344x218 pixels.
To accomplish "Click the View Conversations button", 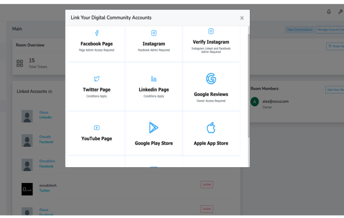I will point(299,30).
